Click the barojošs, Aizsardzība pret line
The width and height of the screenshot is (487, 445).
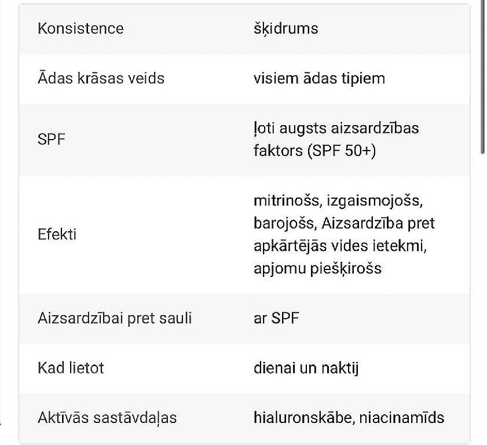344,224
